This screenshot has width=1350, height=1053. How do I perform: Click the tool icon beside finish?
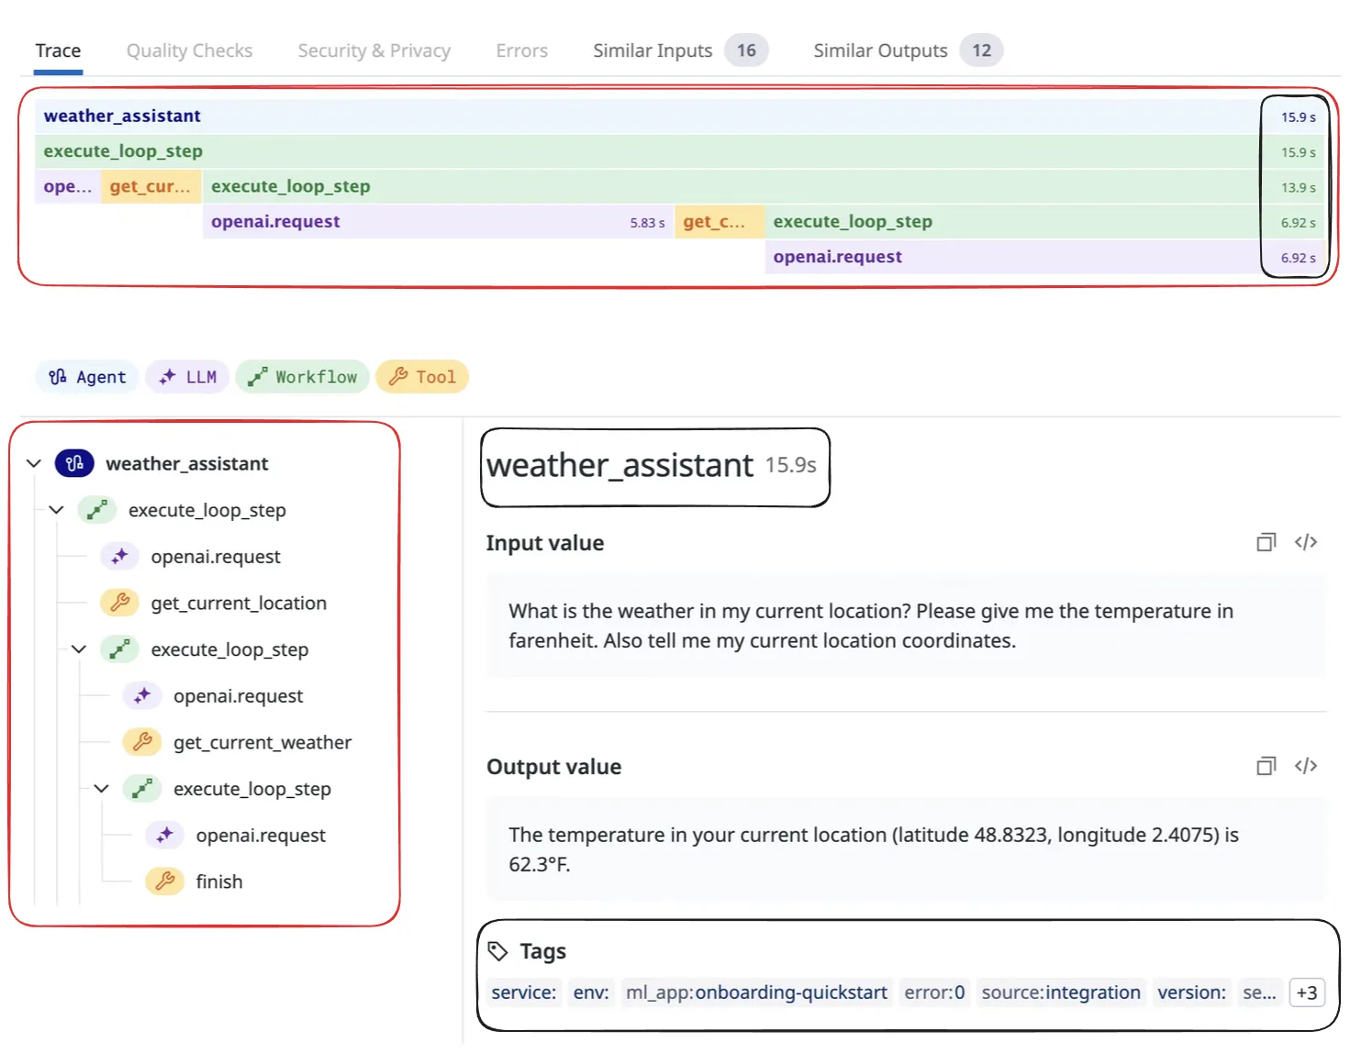point(164,881)
